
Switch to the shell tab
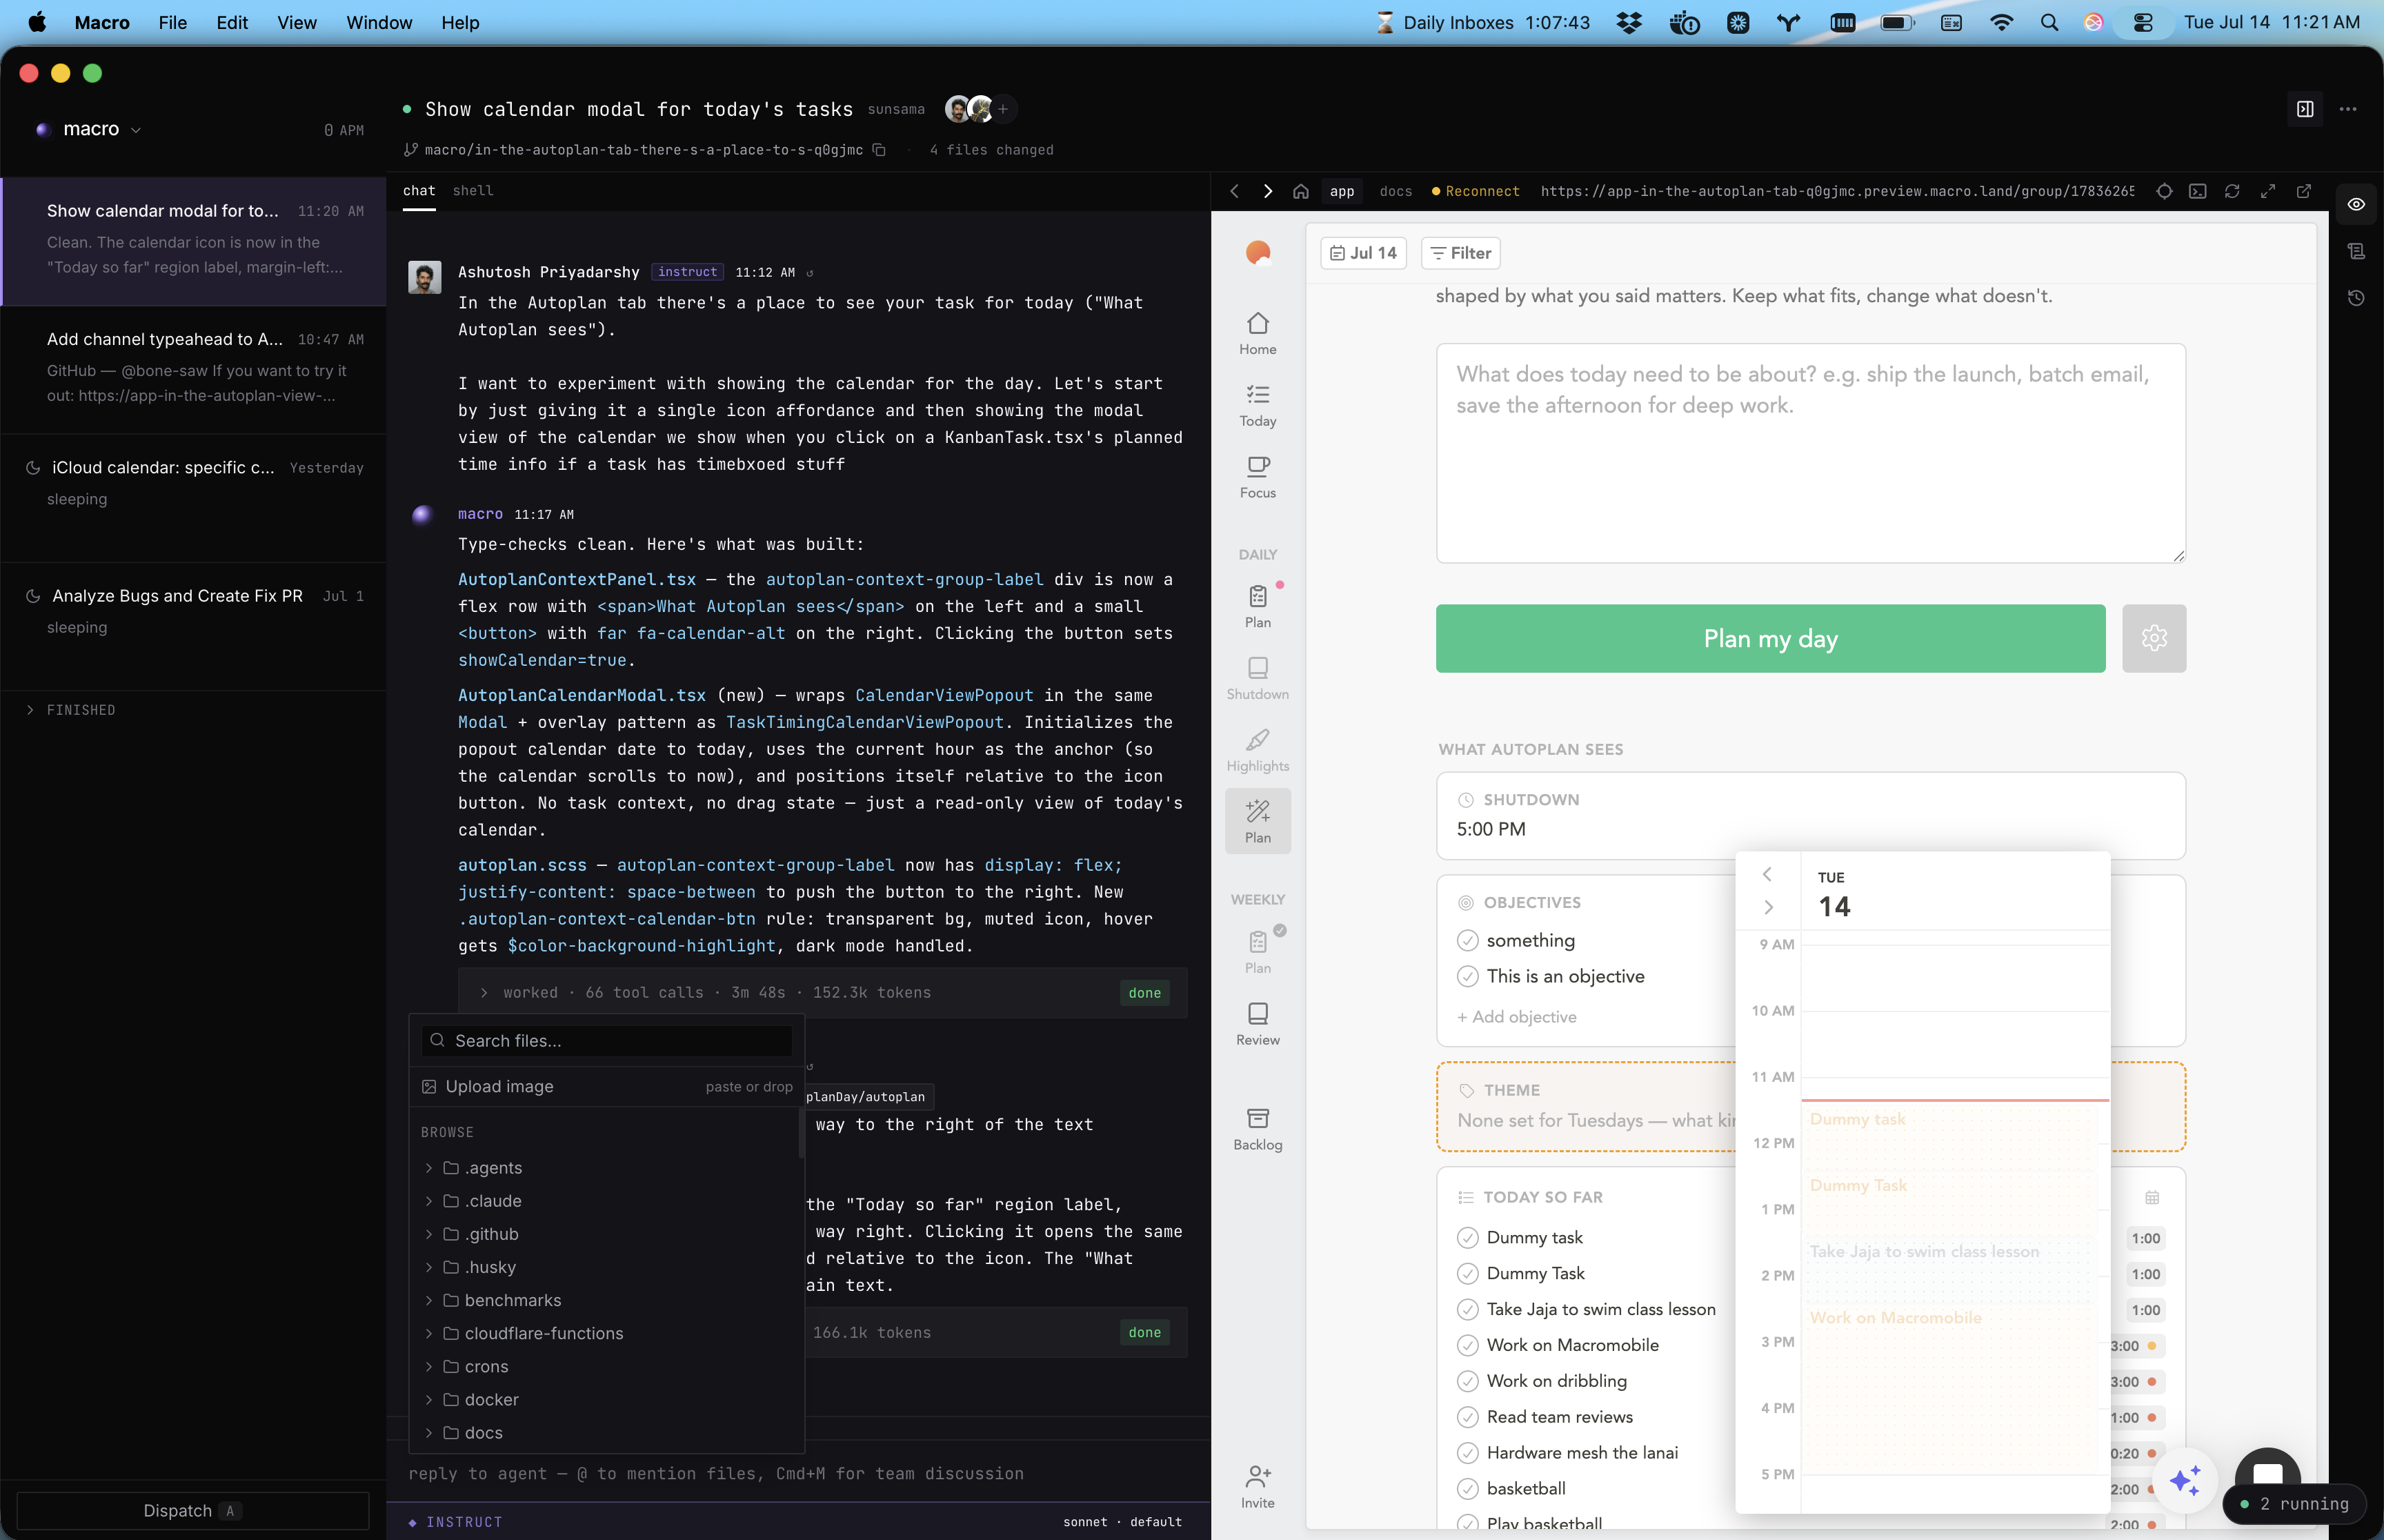coord(473,191)
